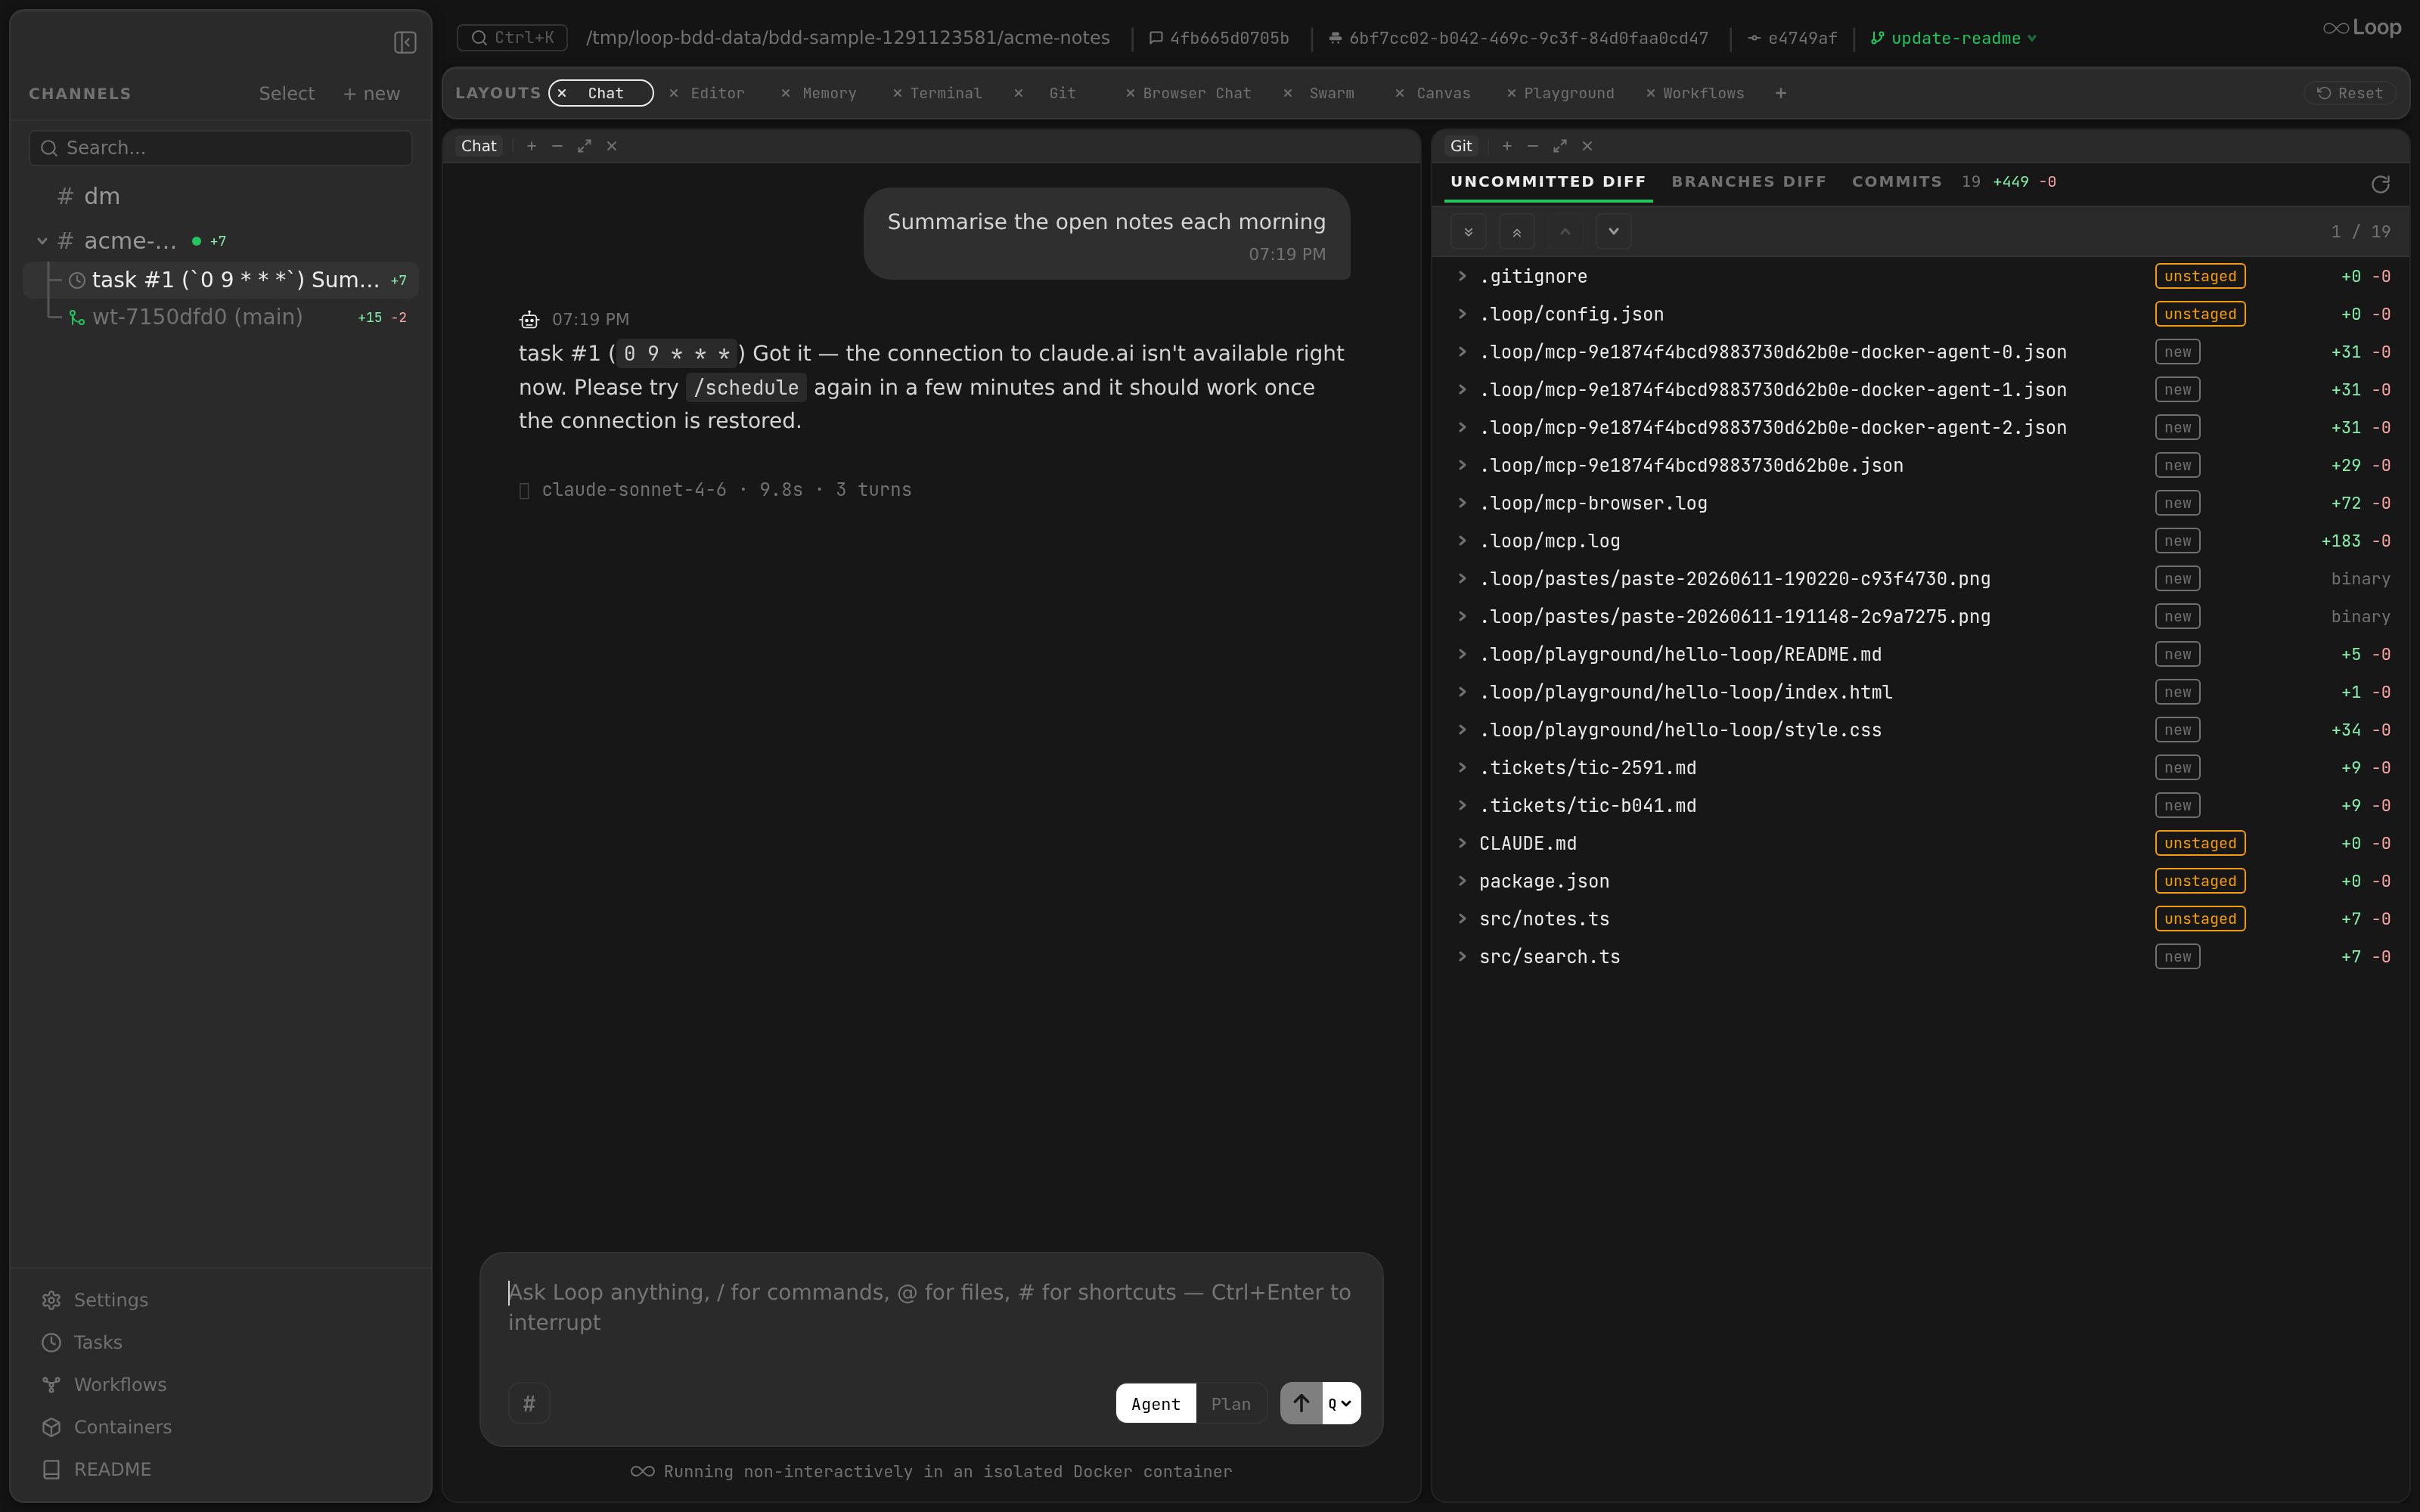Add a new pane in Chat panel header
This screenshot has height=1512, width=2420.
[x=531, y=146]
